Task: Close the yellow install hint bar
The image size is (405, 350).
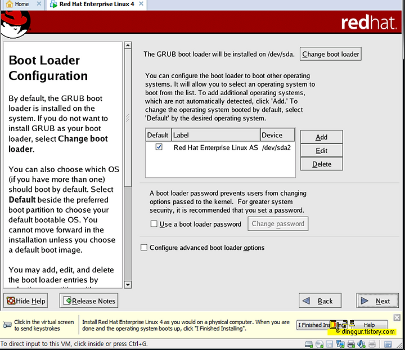Action: (x=397, y=317)
